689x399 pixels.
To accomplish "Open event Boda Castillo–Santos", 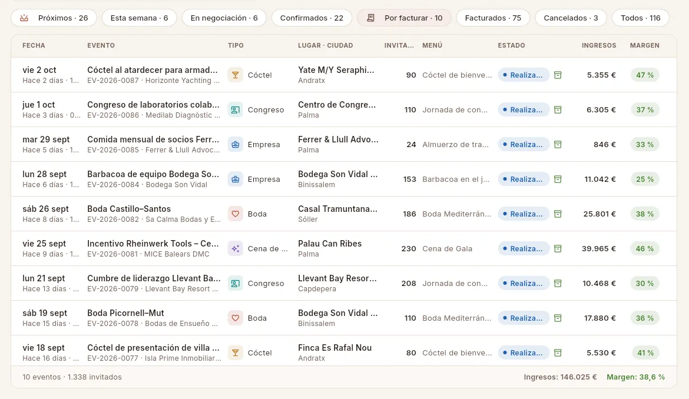I will 129,209.
